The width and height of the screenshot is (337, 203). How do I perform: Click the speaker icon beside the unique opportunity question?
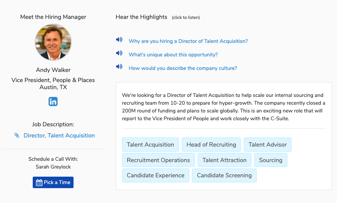click(x=119, y=53)
